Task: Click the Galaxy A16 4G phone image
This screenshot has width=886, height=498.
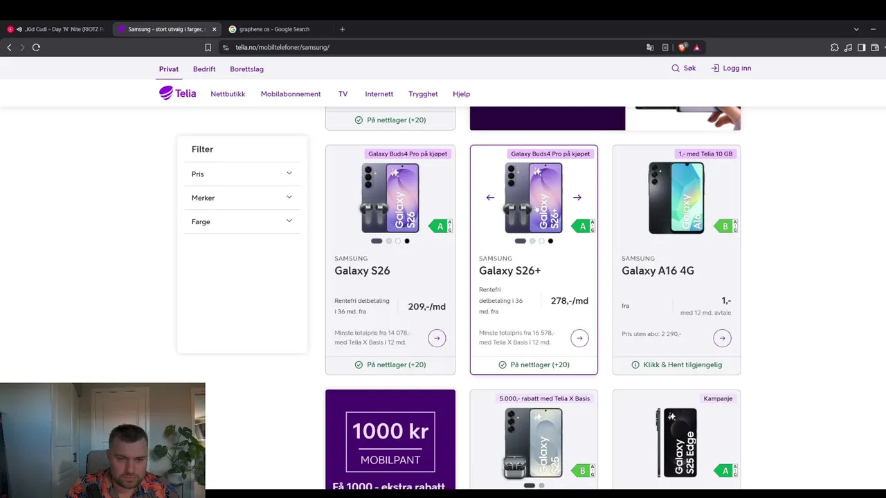Action: [676, 198]
